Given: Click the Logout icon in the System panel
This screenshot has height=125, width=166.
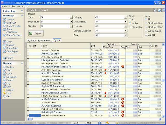Looking at the screenshot, I should tap(4, 90).
